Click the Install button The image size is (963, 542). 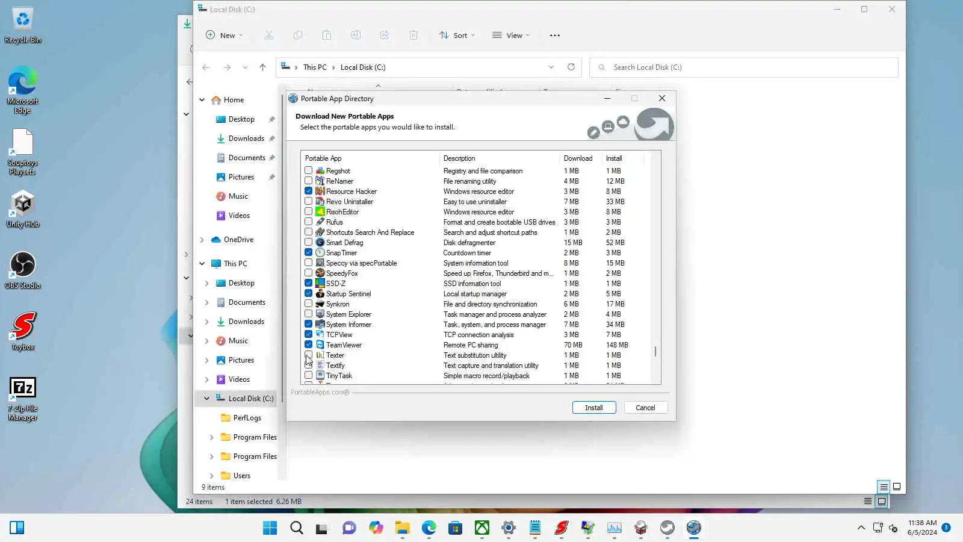594,408
